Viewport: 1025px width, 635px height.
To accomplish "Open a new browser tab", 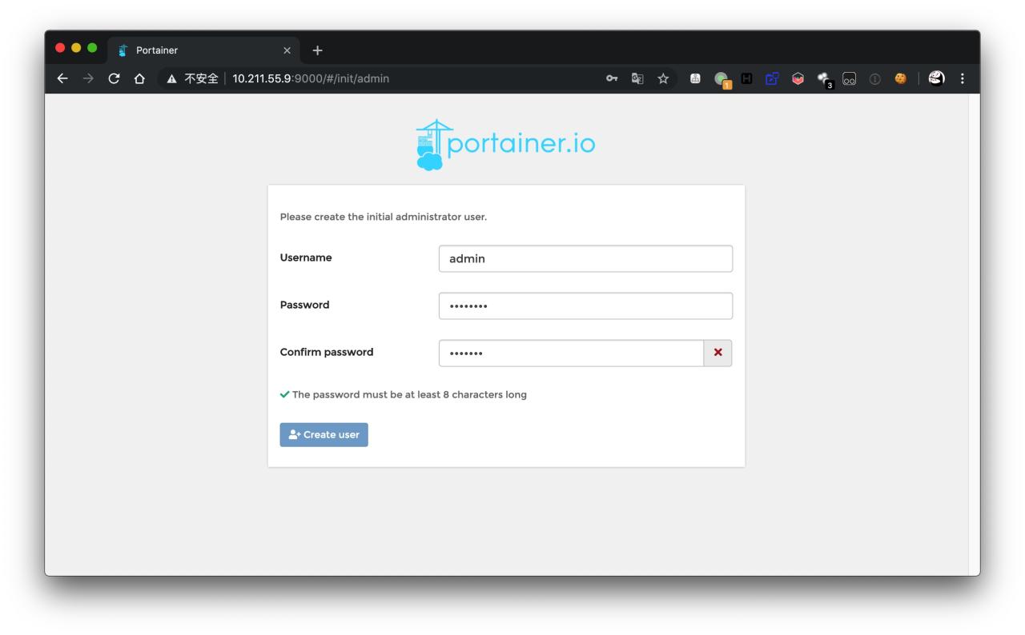I will point(319,48).
